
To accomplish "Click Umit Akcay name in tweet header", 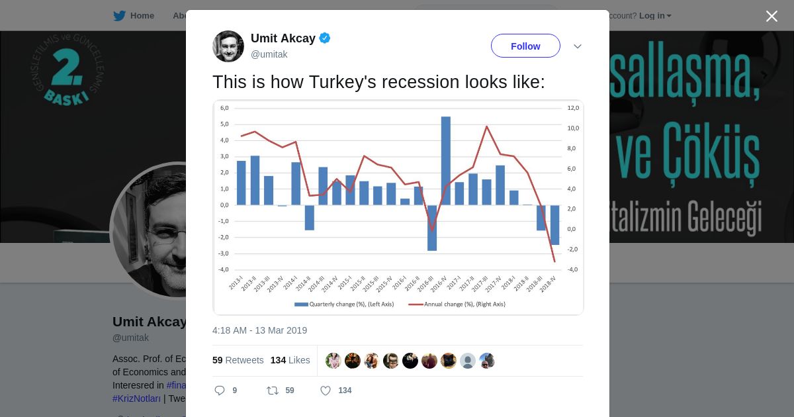I will pos(283,38).
